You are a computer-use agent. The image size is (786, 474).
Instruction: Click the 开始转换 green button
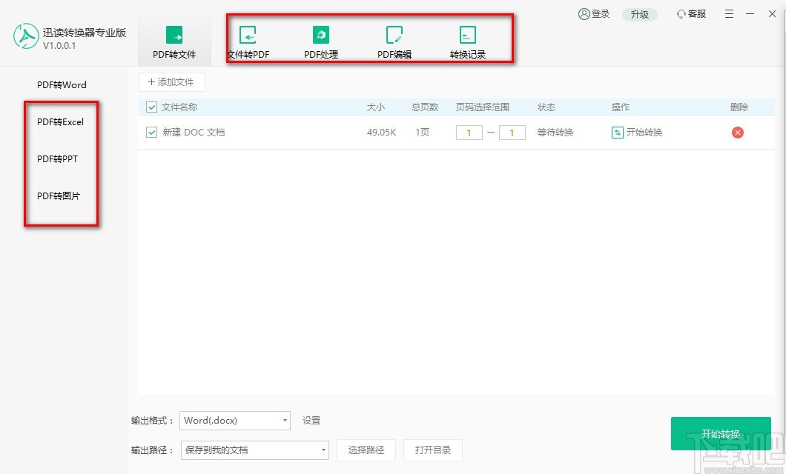click(x=721, y=433)
